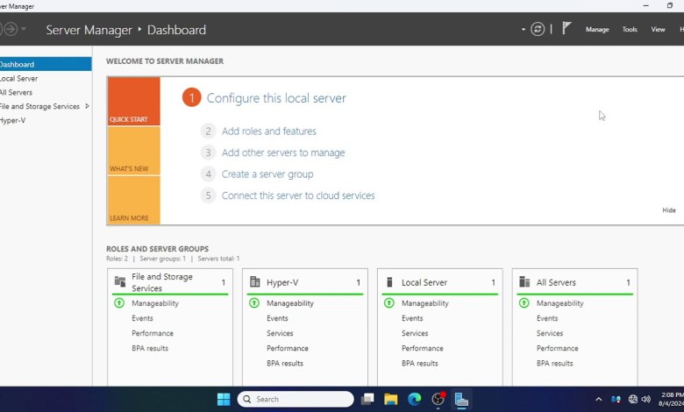Click the Windows Start button

[x=224, y=399]
